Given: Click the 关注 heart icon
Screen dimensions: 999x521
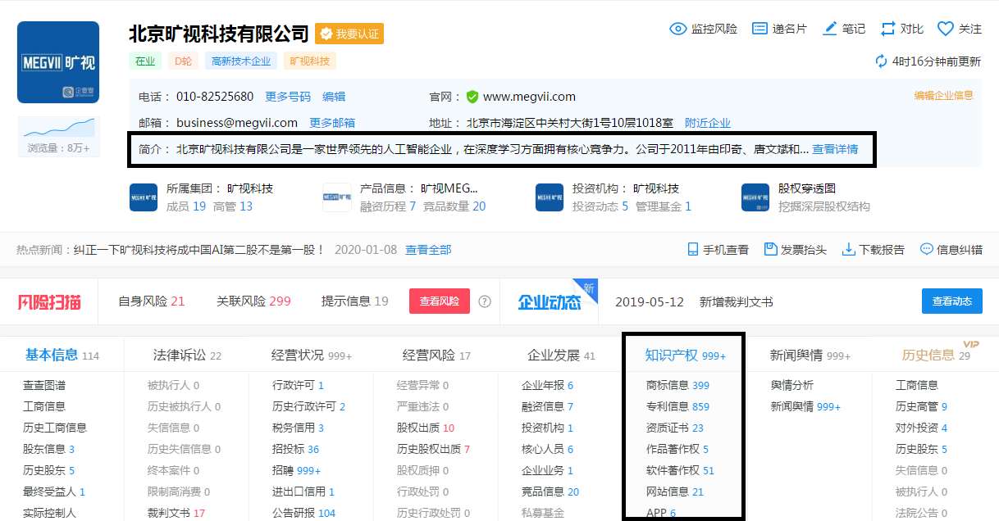Looking at the screenshot, I should pyautogui.click(x=946, y=29).
